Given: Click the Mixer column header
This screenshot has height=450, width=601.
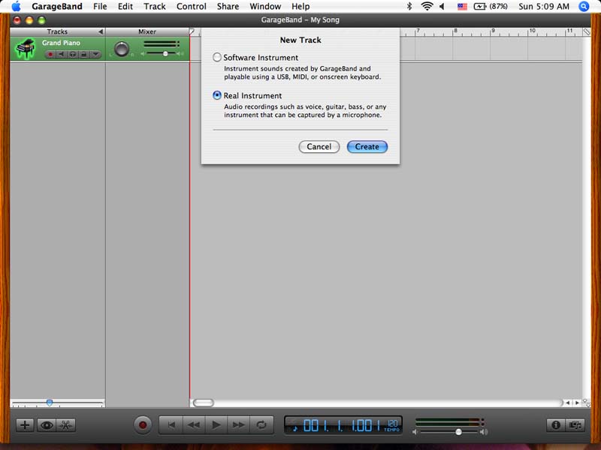Looking at the screenshot, I should (147, 31).
